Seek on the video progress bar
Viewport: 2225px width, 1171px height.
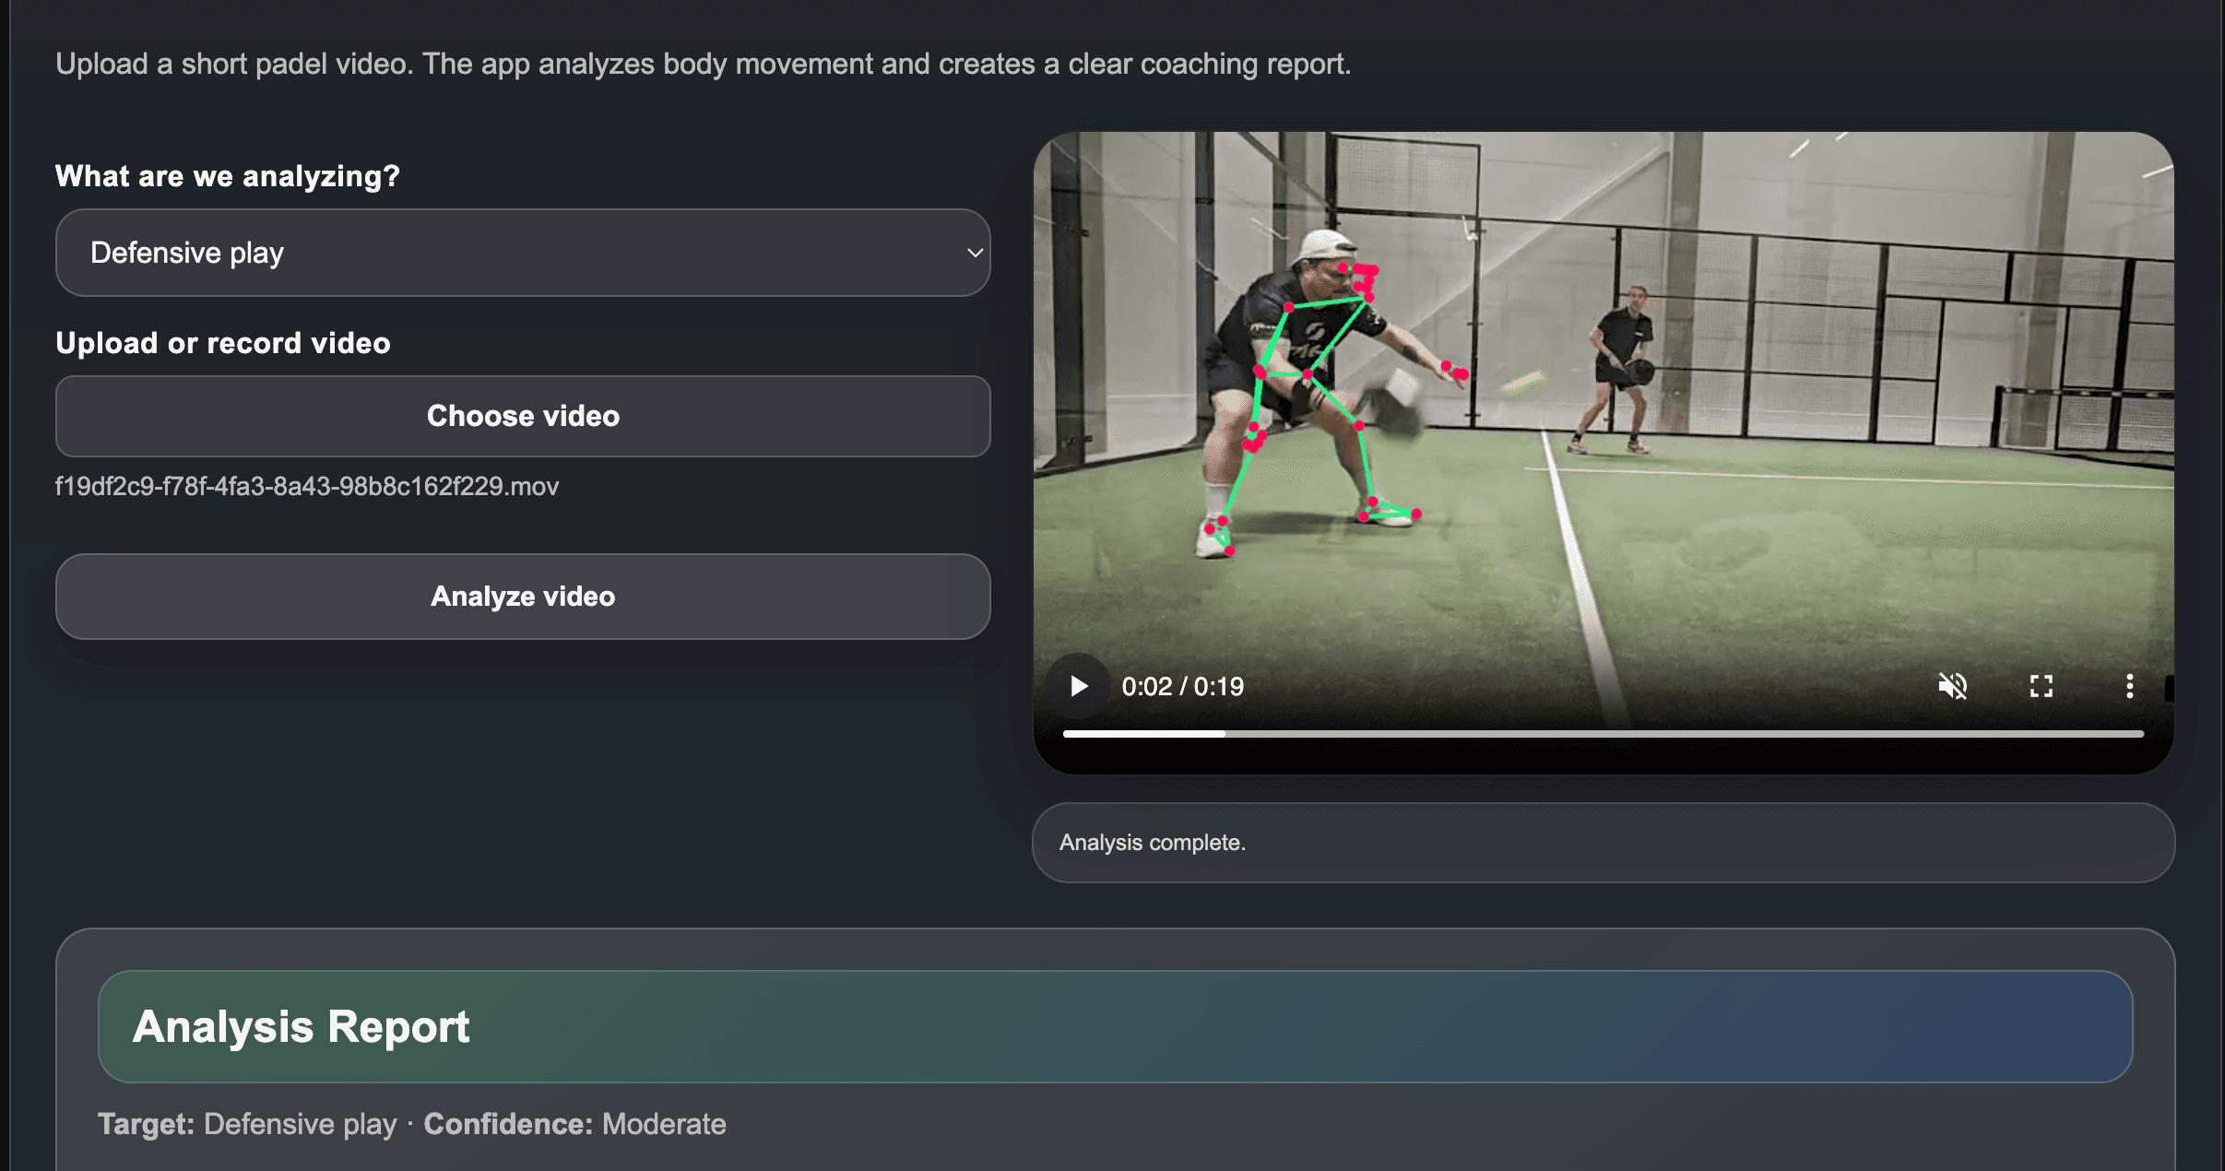tap(1603, 734)
